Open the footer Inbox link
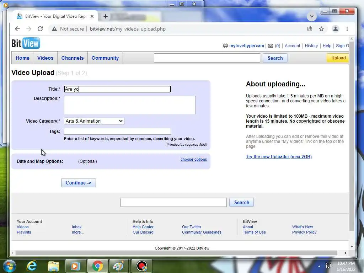Viewport: 364px width, 273px height. [77, 227]
